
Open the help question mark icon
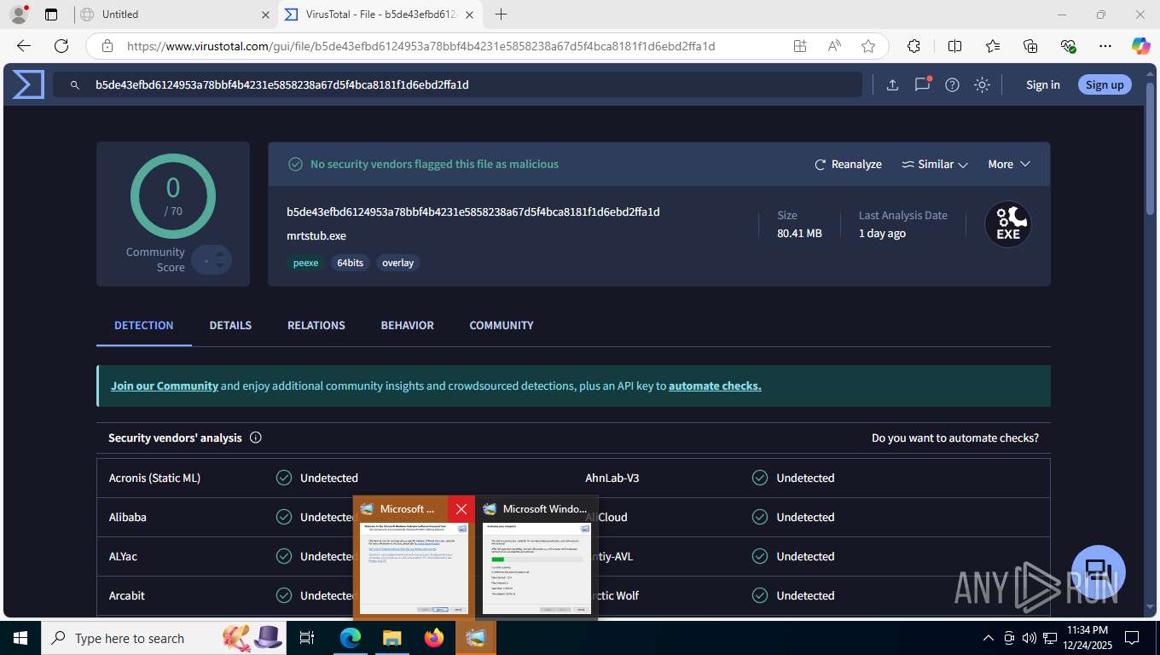pos(952,84)
